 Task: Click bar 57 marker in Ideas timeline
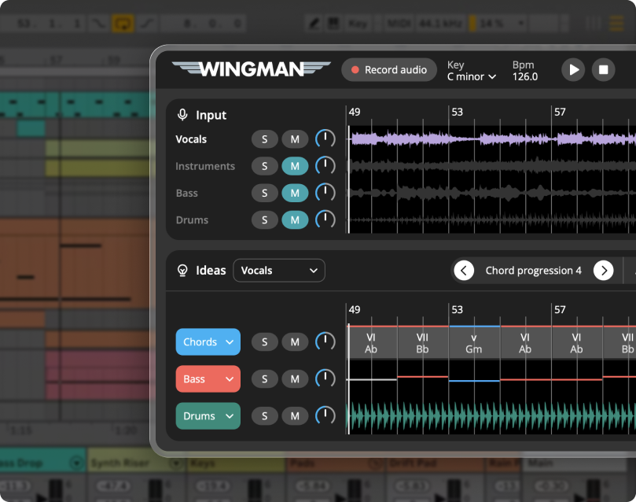click(x=560, y=310)
